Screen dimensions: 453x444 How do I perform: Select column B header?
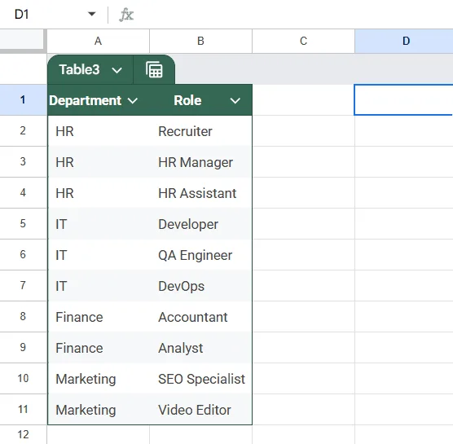pyautogui.click(x=200, y=41)
